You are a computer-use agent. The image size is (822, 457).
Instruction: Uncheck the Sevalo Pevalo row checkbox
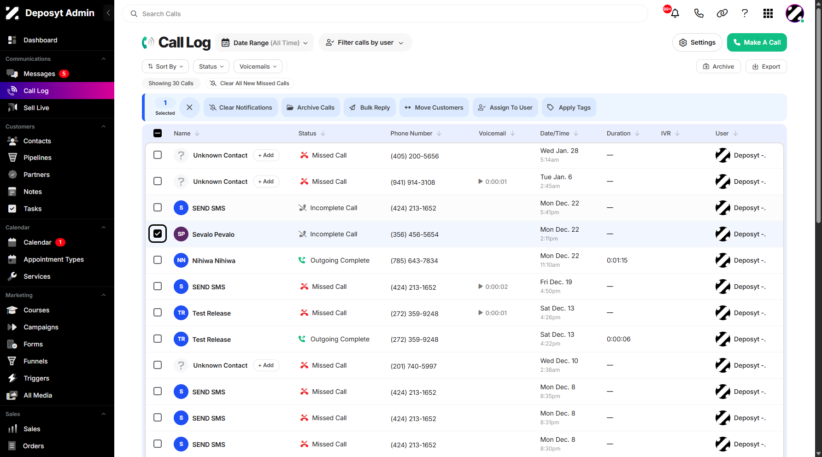point(158,234)
